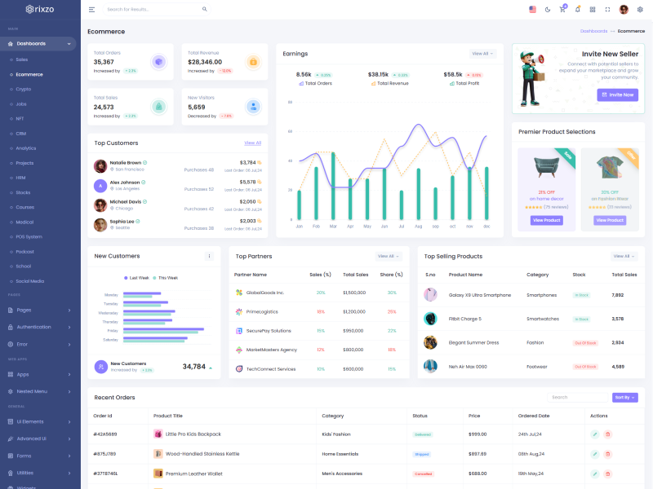Open the notifications bell
The width and height of the screenshot is (653, 489).
(578, 10)
